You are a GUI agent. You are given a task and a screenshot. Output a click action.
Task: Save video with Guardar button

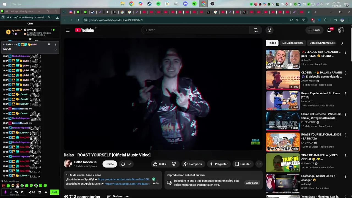243,164
